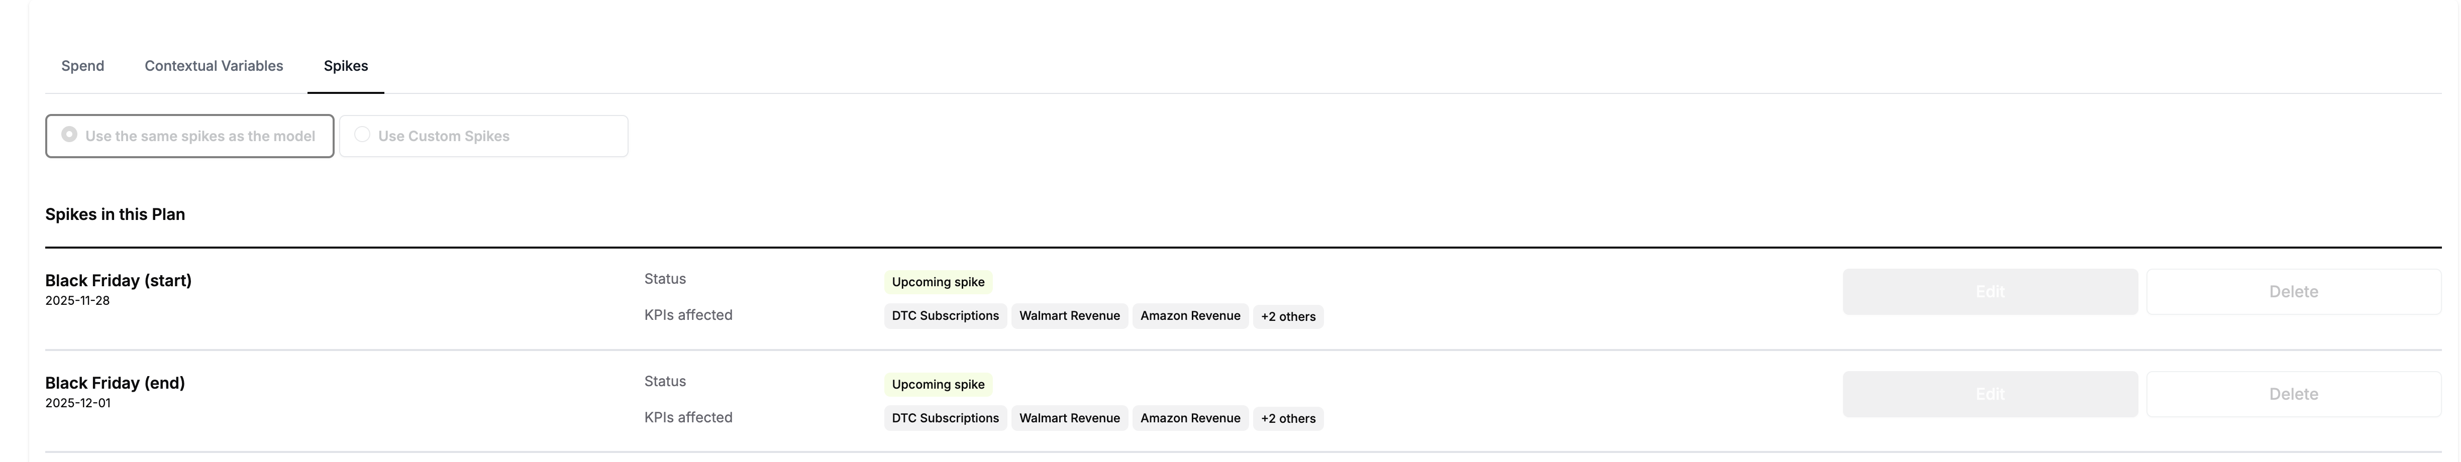Expand '+2 others' for Black Friday (end)
This screenshot has height=462, width=2461.
1288,418
